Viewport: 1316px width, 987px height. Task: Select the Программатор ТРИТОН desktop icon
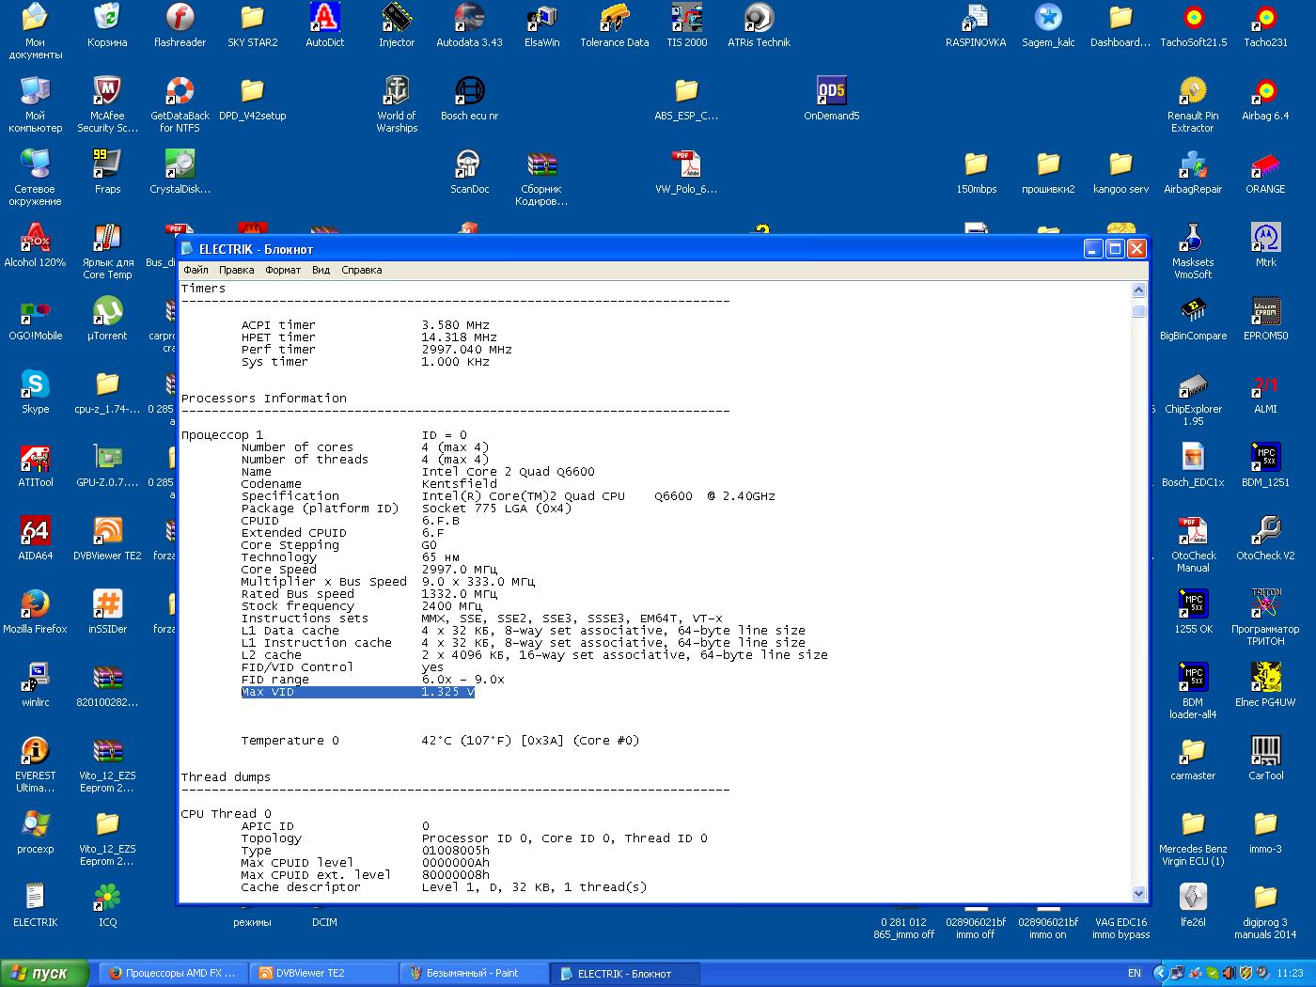pos(1265,618)
